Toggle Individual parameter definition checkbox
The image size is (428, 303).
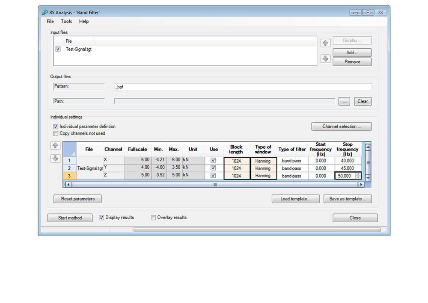pos(56,126)
